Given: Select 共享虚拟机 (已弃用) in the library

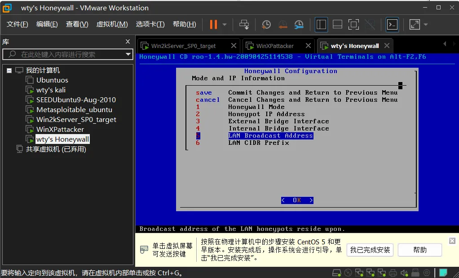Looking at the screenshot, I should coord(56,149).
